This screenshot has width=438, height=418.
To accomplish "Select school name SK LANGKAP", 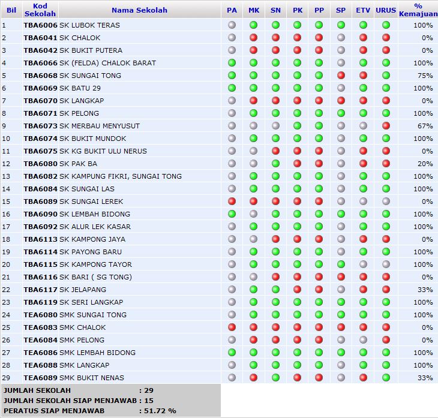I will [x=82, y=101].
